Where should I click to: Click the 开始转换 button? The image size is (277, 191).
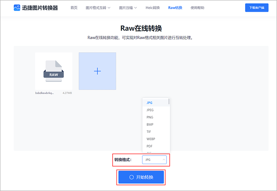pyautogui.click(x=141, y=177)
